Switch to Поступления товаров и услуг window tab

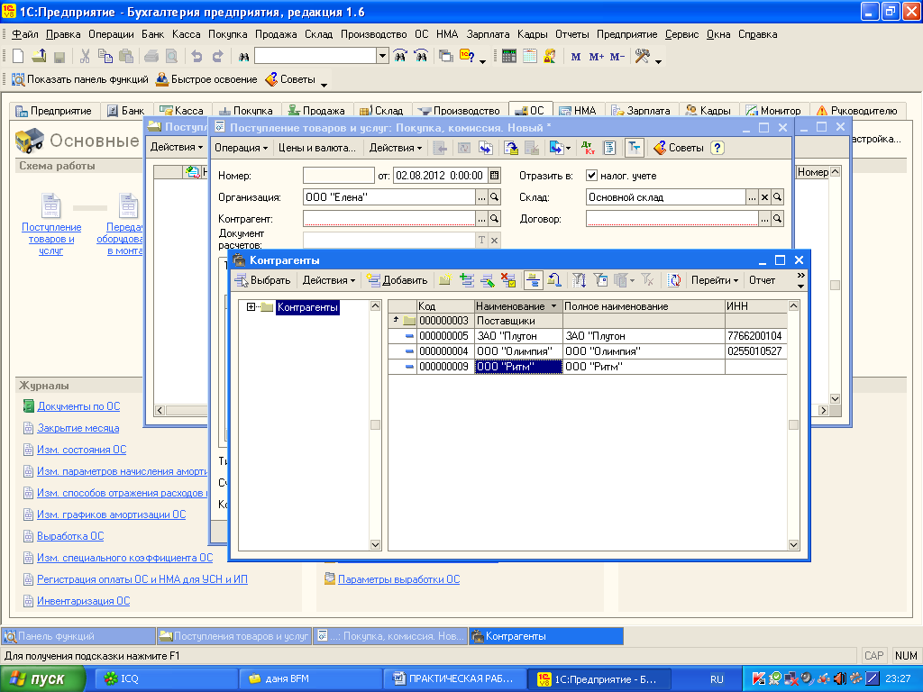point(234,636)
